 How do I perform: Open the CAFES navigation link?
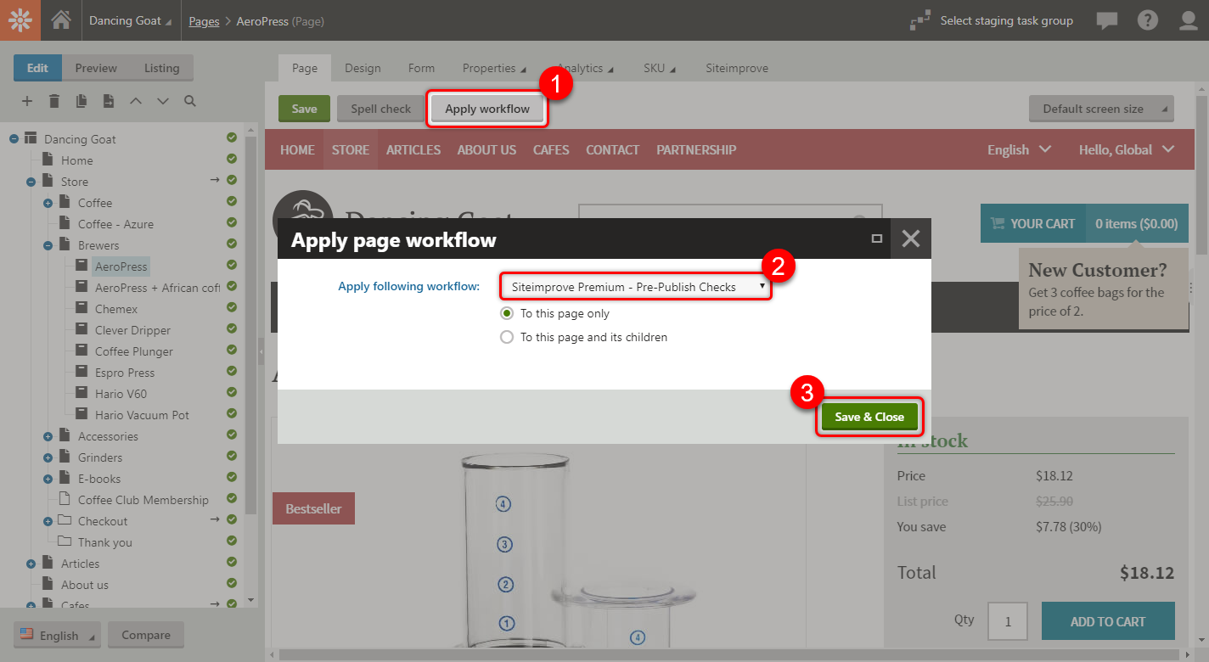[x=551, y=149]
